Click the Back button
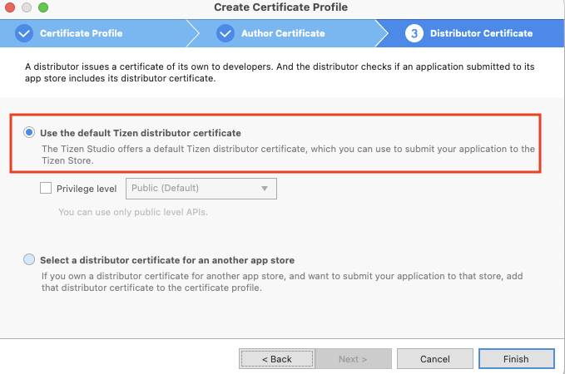The width and height of the screenshot is (565, 374). (277, 359)
